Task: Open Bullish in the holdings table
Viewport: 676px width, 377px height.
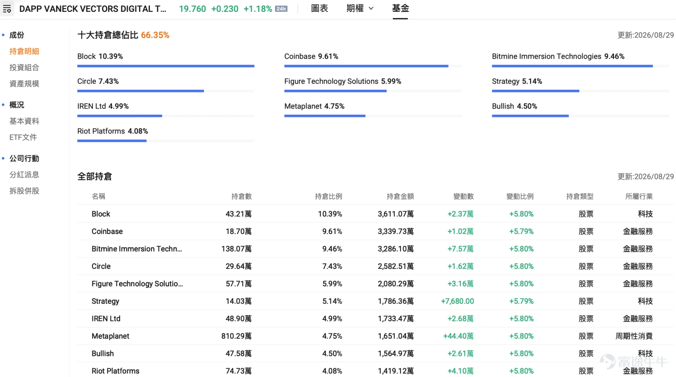Action: [x=103, y=353]
